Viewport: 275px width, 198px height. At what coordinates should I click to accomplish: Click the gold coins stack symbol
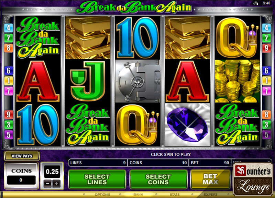[x=237, y=81]
